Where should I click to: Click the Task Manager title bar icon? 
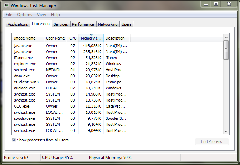click(6, 6)
